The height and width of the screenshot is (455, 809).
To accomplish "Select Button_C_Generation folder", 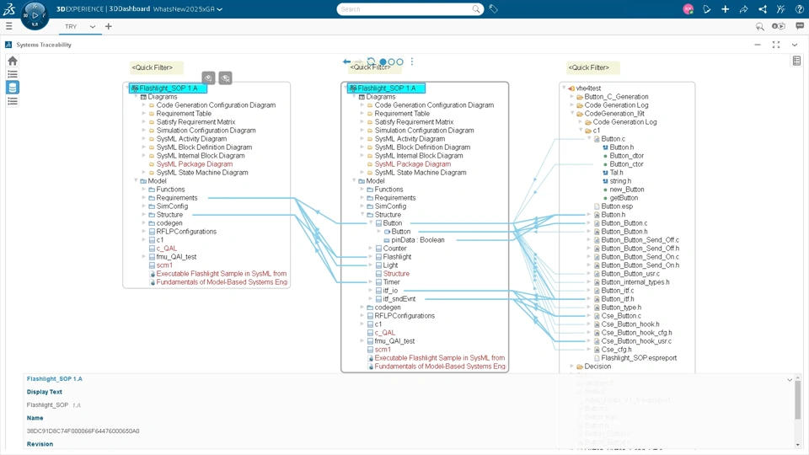I will click(x=616, y=96).
